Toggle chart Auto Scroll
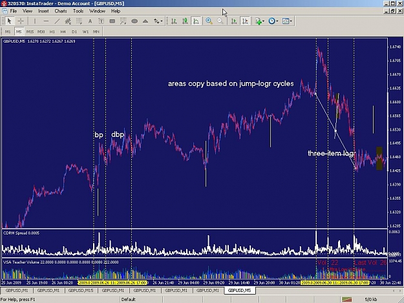 (234, 21)
